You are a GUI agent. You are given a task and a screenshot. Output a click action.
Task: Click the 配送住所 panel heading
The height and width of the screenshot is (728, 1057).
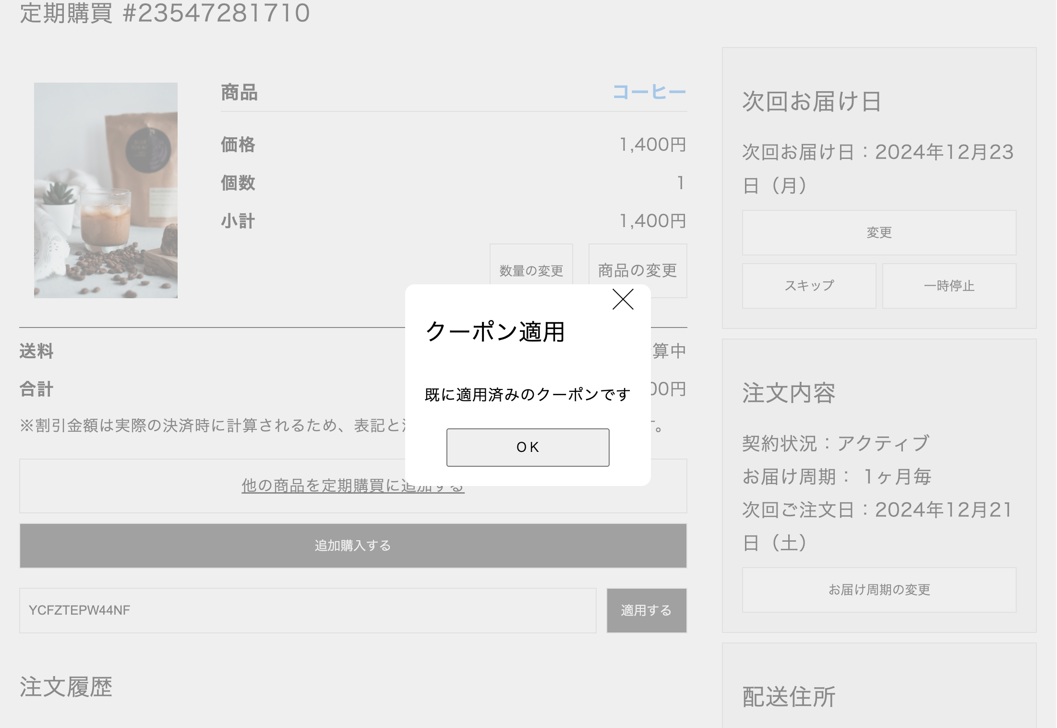click(789, 697)
